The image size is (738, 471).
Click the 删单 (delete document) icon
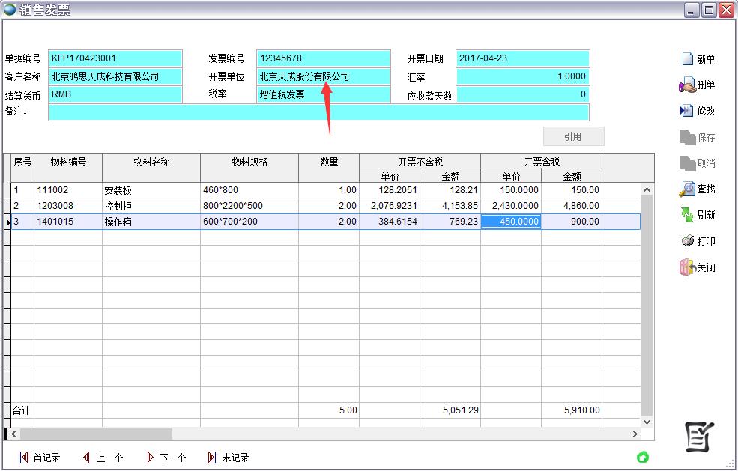[x=687, y=85]
